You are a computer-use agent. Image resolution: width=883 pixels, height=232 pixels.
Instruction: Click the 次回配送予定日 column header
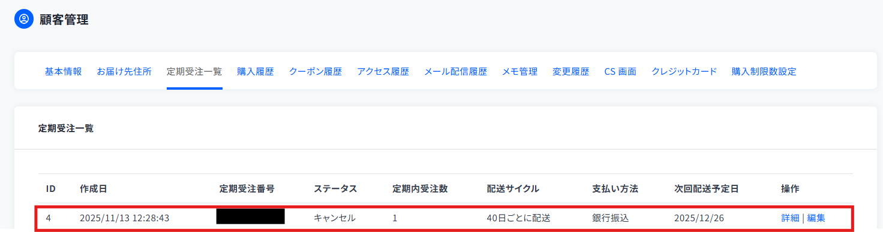click(x=707, y=189)
